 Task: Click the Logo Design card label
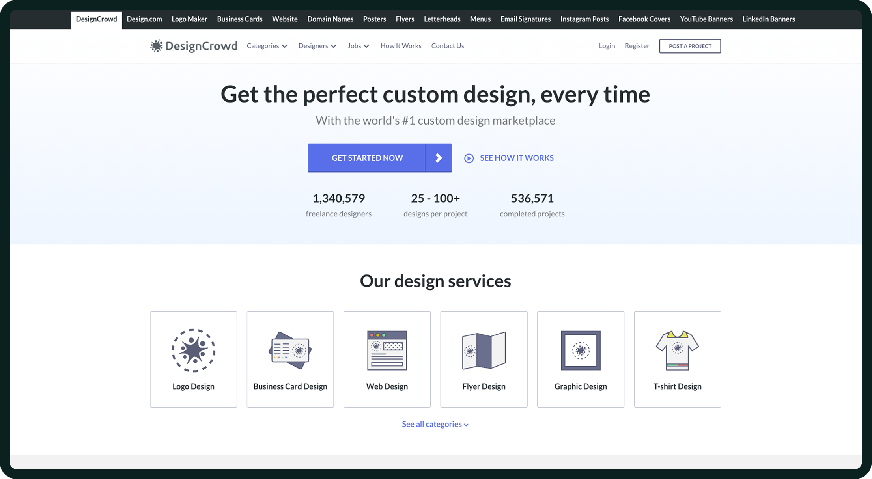pyautogui.click(x=193, y=386)
